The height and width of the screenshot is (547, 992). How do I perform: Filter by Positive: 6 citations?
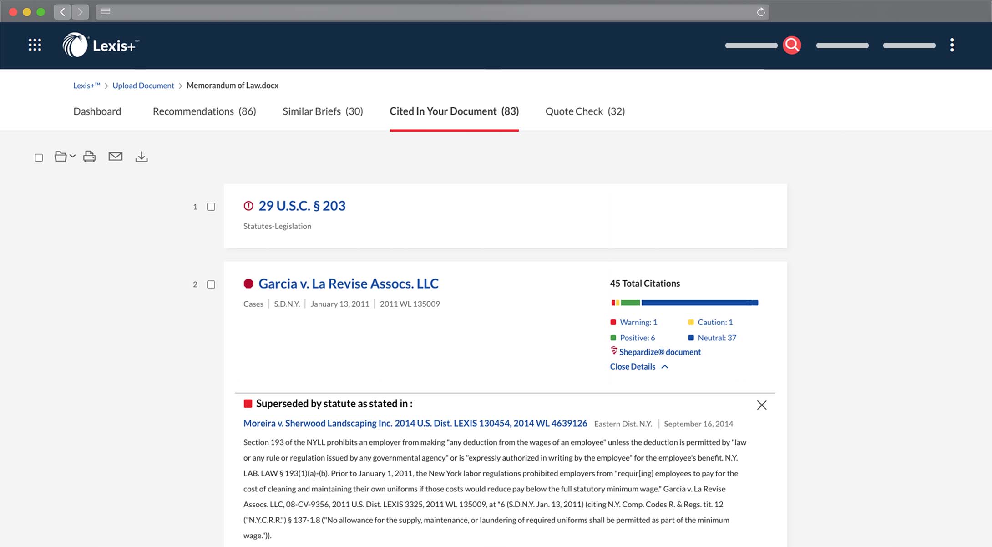coord(638,338)
